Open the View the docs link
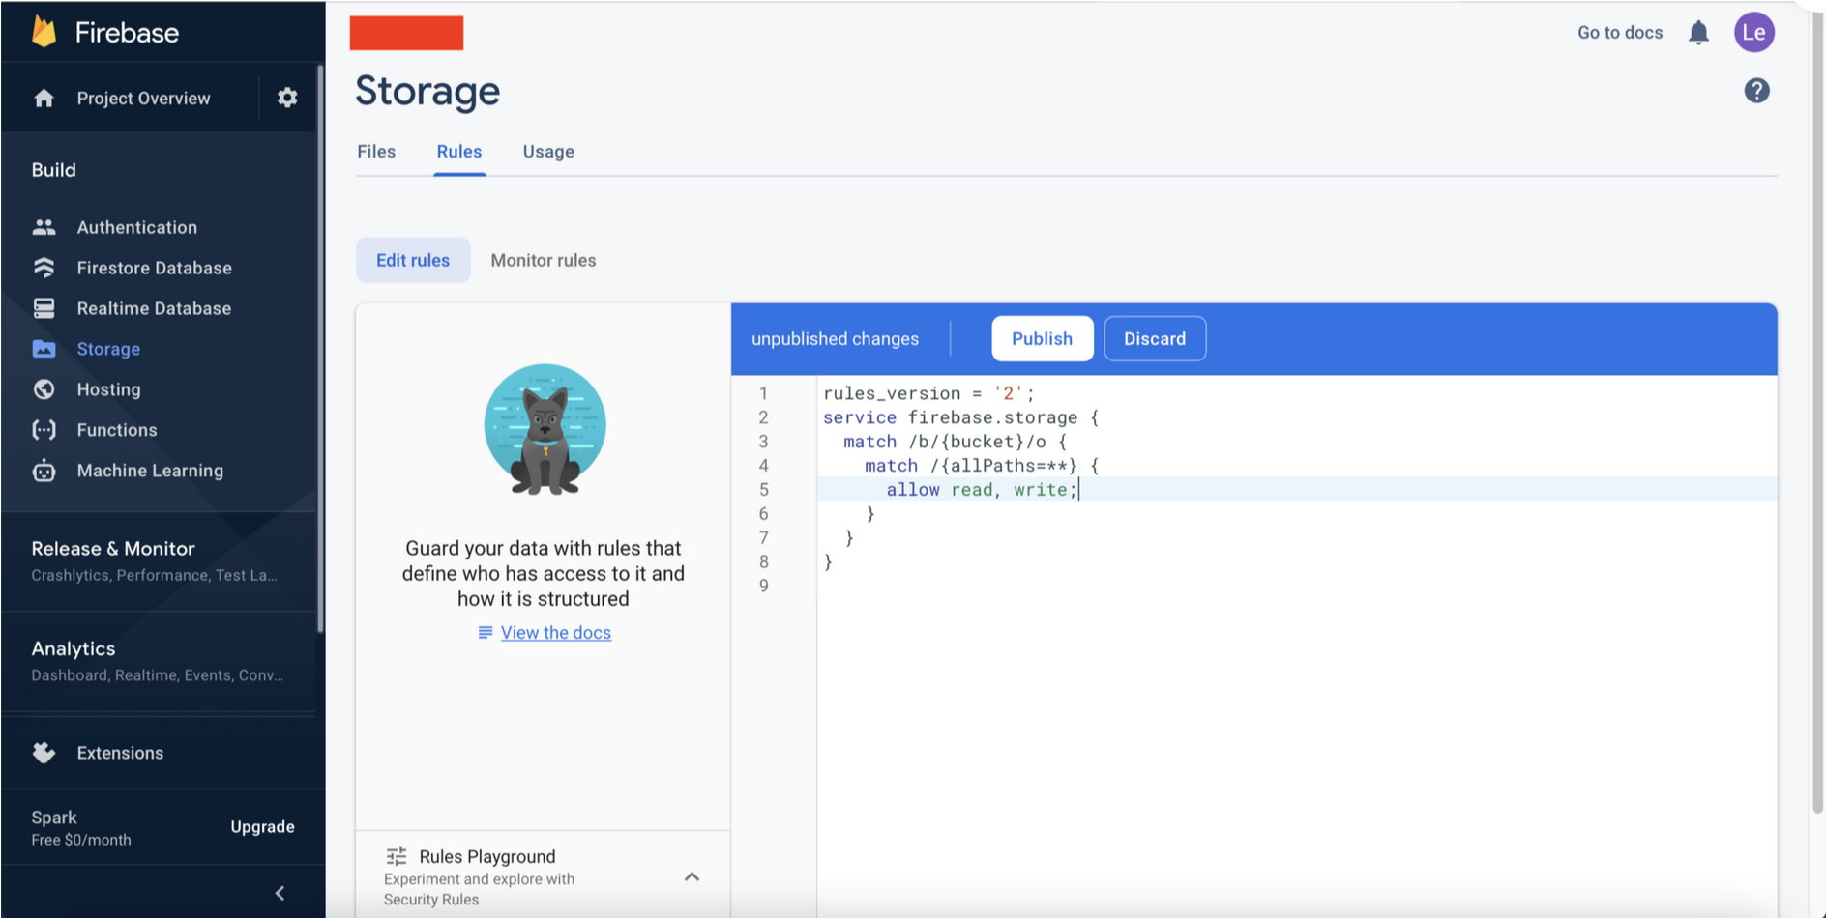1826x918 pixels. (x=555, y=632)
